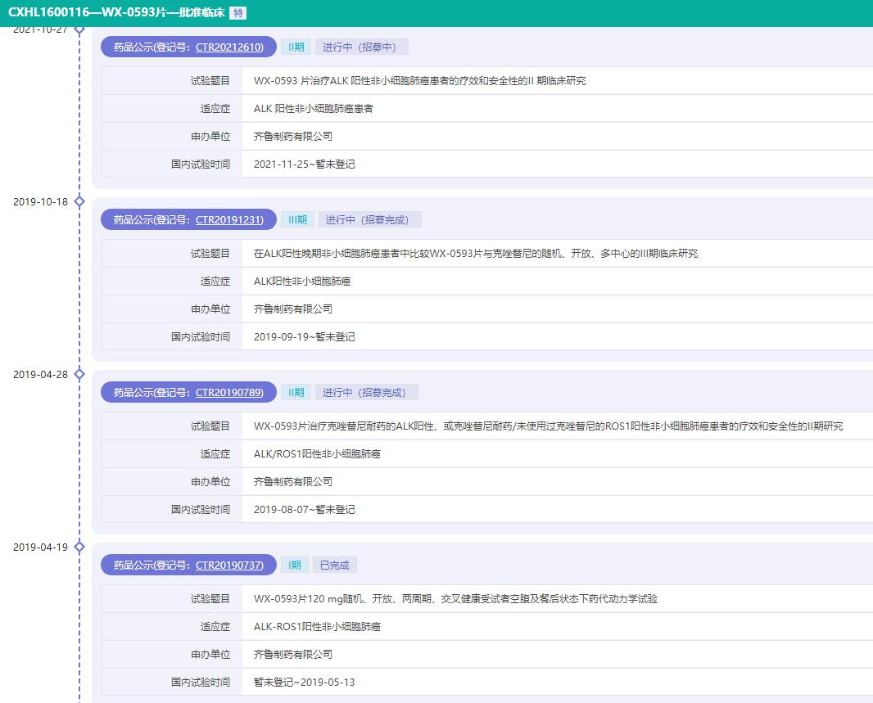
Task: Select the 2019-10-18 timeline diamond marker
Action: [78, 201]
